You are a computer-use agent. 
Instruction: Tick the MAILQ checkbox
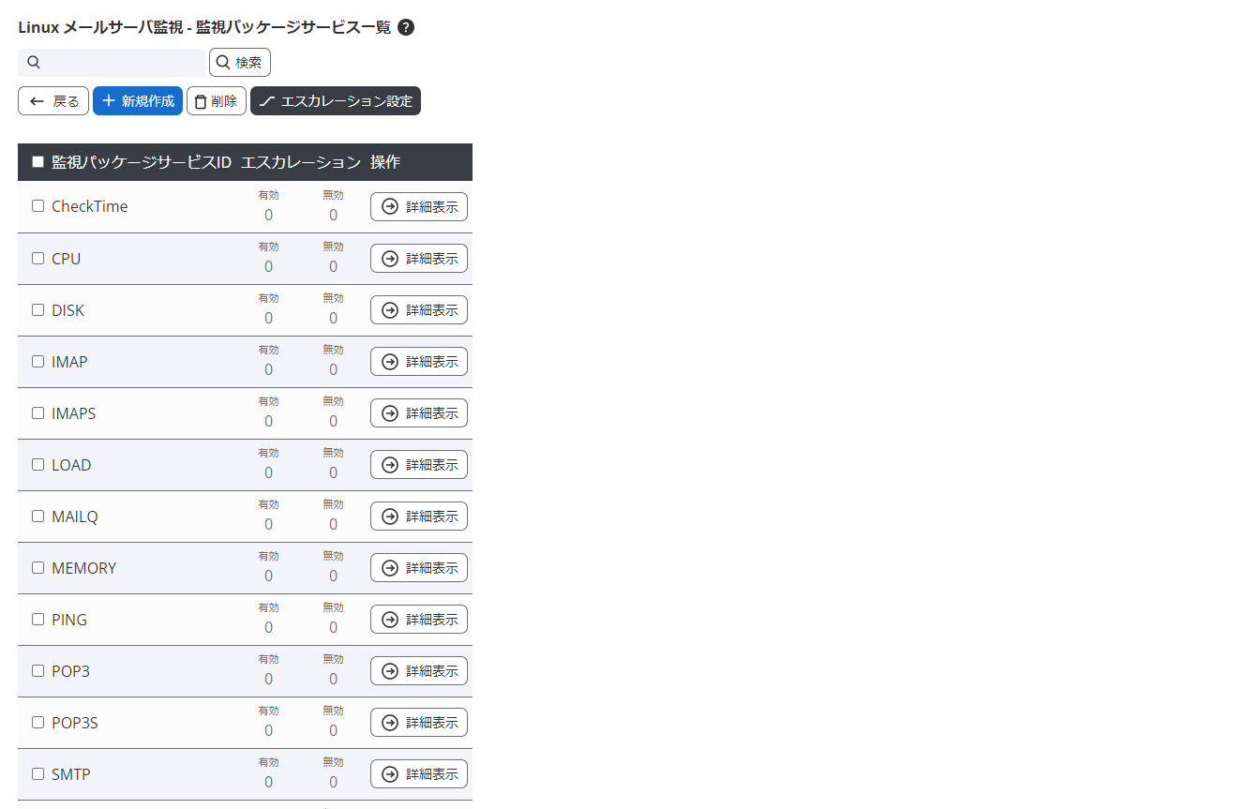click(x=38, y=516)
